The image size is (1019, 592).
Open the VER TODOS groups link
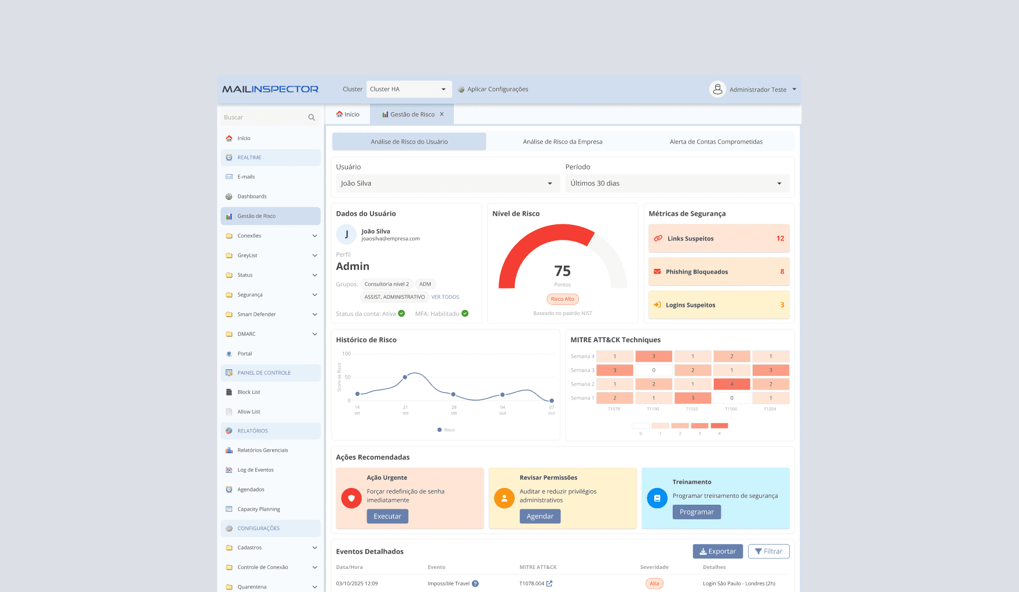(445, 297)
